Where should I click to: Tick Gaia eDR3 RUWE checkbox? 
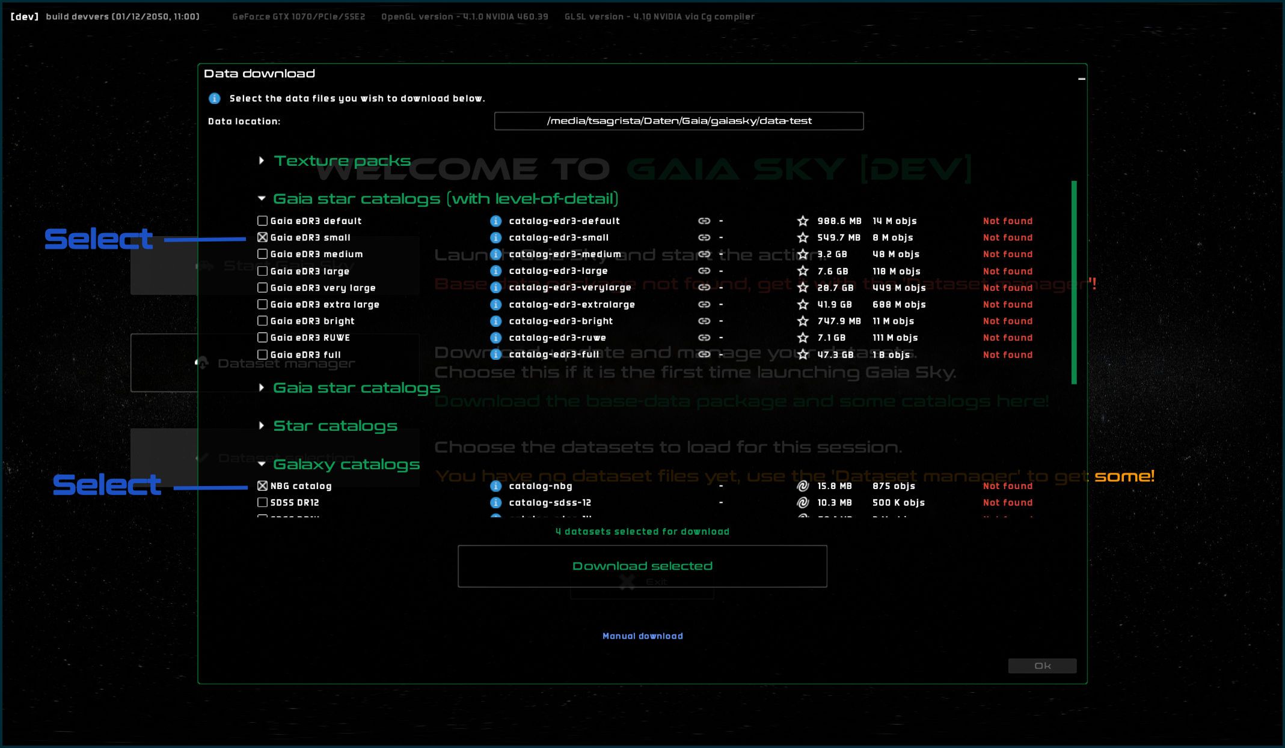click(262, 338)
